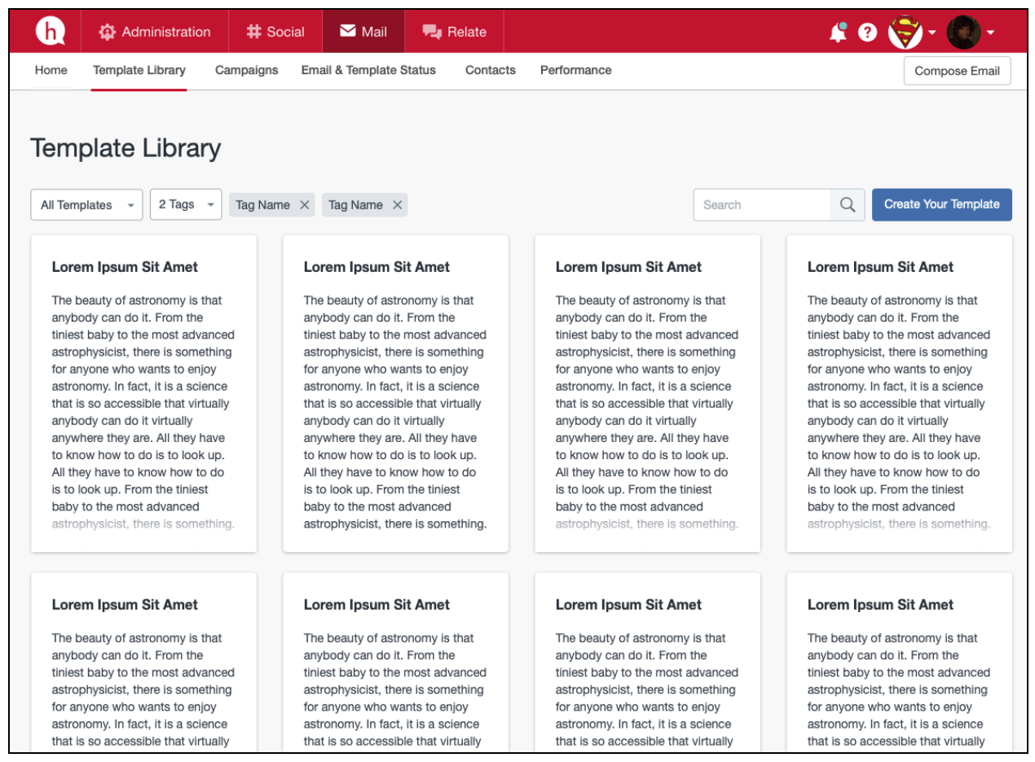Click the magnifying glass search icon
The height and width of the screenshot is (762, 1035).
(848, 205)
